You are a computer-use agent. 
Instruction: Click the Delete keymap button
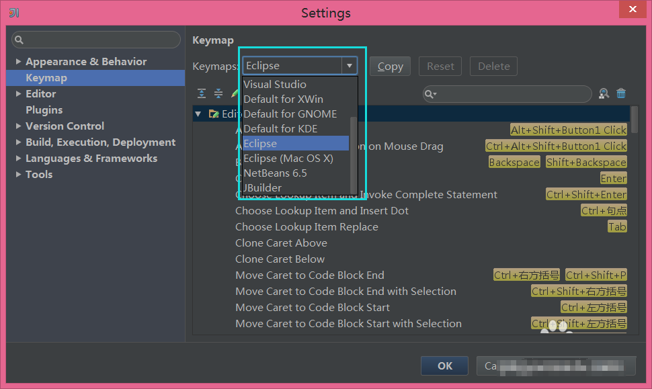click(493, 67)
